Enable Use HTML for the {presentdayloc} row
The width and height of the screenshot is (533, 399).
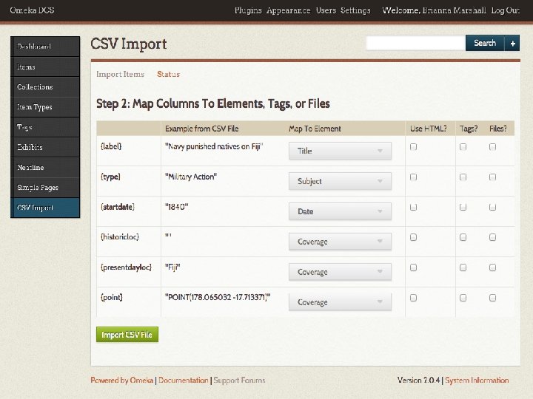(413, 267)
